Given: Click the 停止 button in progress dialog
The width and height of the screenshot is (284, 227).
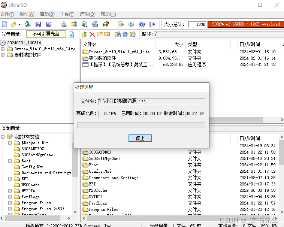Looking at the screenshot, I should tap(140, 138).
